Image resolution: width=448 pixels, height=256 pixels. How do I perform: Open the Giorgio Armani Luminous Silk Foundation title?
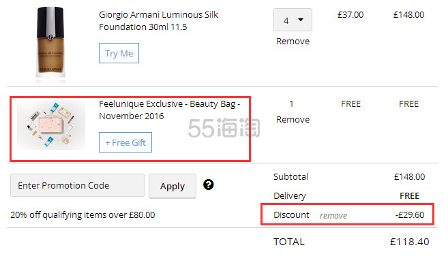click(158, 20)
